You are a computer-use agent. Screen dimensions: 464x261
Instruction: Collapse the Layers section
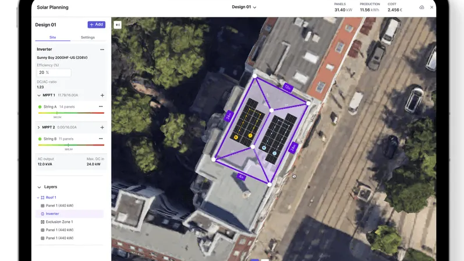(x=39, y=187)
